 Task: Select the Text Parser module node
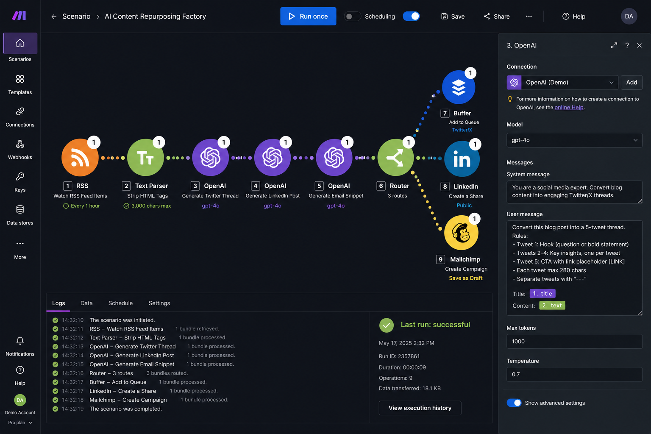coord(145,158)
